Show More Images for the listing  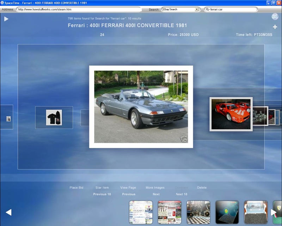[155, 188]
